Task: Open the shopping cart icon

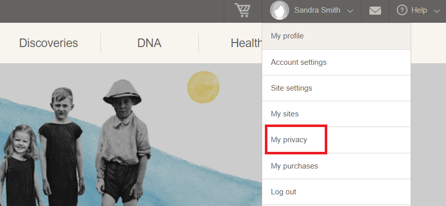Action: click(243, 10)
